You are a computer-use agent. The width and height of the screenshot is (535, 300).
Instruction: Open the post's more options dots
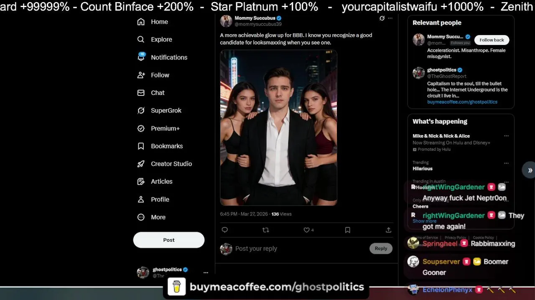point(390,18)
